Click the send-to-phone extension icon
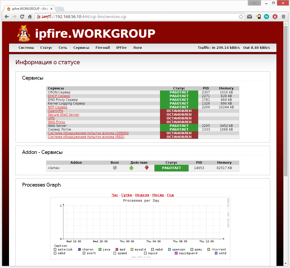 click(x=258, y=17)
